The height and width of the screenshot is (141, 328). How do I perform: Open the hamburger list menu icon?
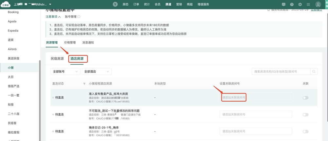[x=308, y=5]
